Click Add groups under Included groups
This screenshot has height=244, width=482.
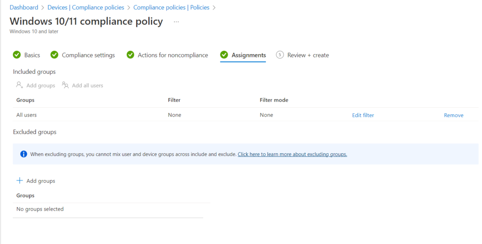point(36,85)
